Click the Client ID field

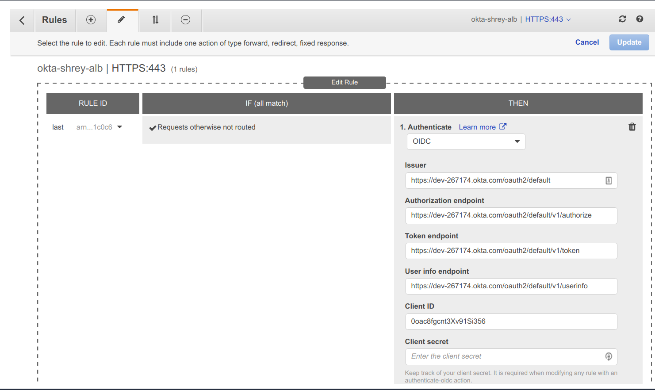point(511,321)
